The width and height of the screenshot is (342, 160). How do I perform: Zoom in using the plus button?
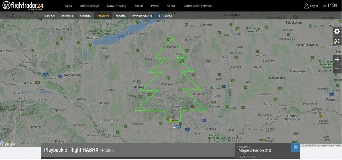pos(337,60)
